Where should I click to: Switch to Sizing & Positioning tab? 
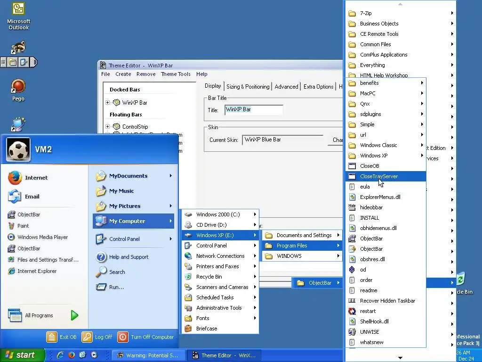point(248,87)
